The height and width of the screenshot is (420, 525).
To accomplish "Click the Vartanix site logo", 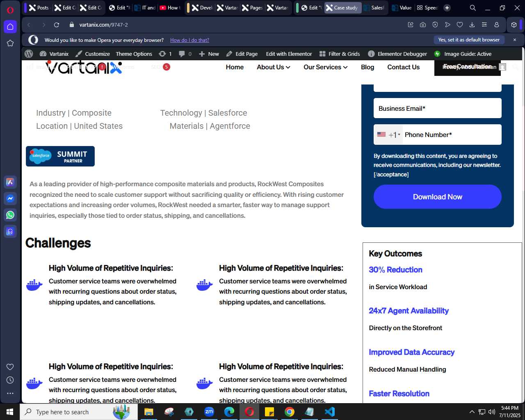I will [x=84, y=67].
